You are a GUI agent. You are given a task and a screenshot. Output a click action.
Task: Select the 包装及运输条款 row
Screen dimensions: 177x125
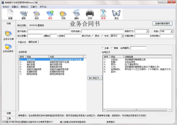click(51, 69)
